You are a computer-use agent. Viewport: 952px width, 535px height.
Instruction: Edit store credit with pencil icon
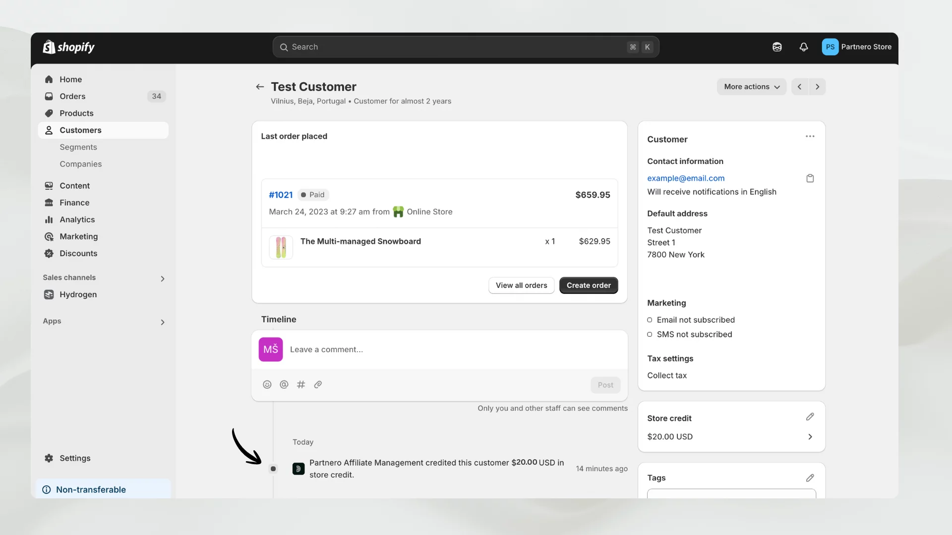810,417
